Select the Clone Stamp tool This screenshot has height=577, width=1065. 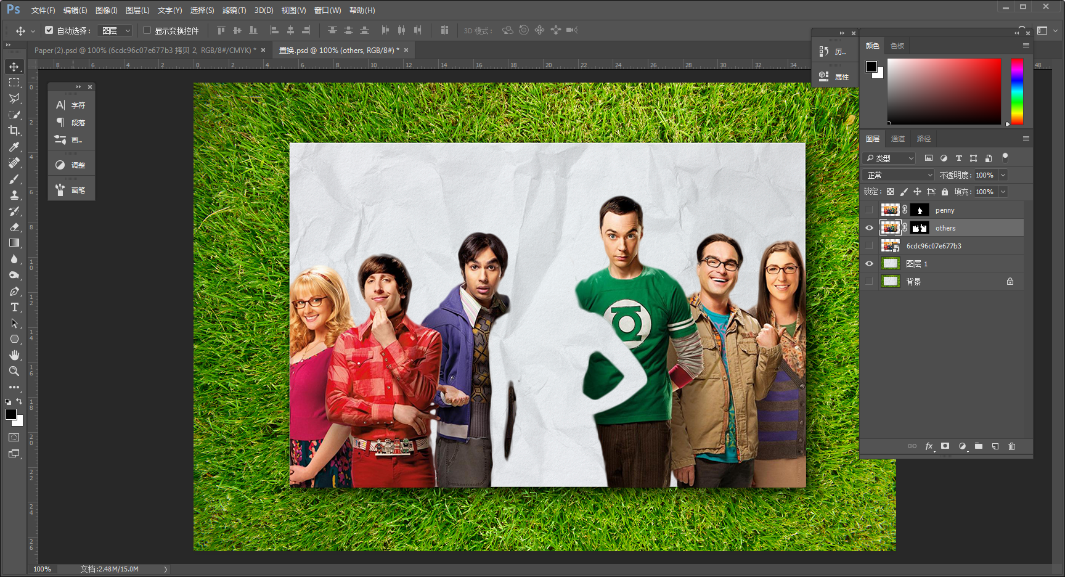pyautogui.click(x=14, y=195)
